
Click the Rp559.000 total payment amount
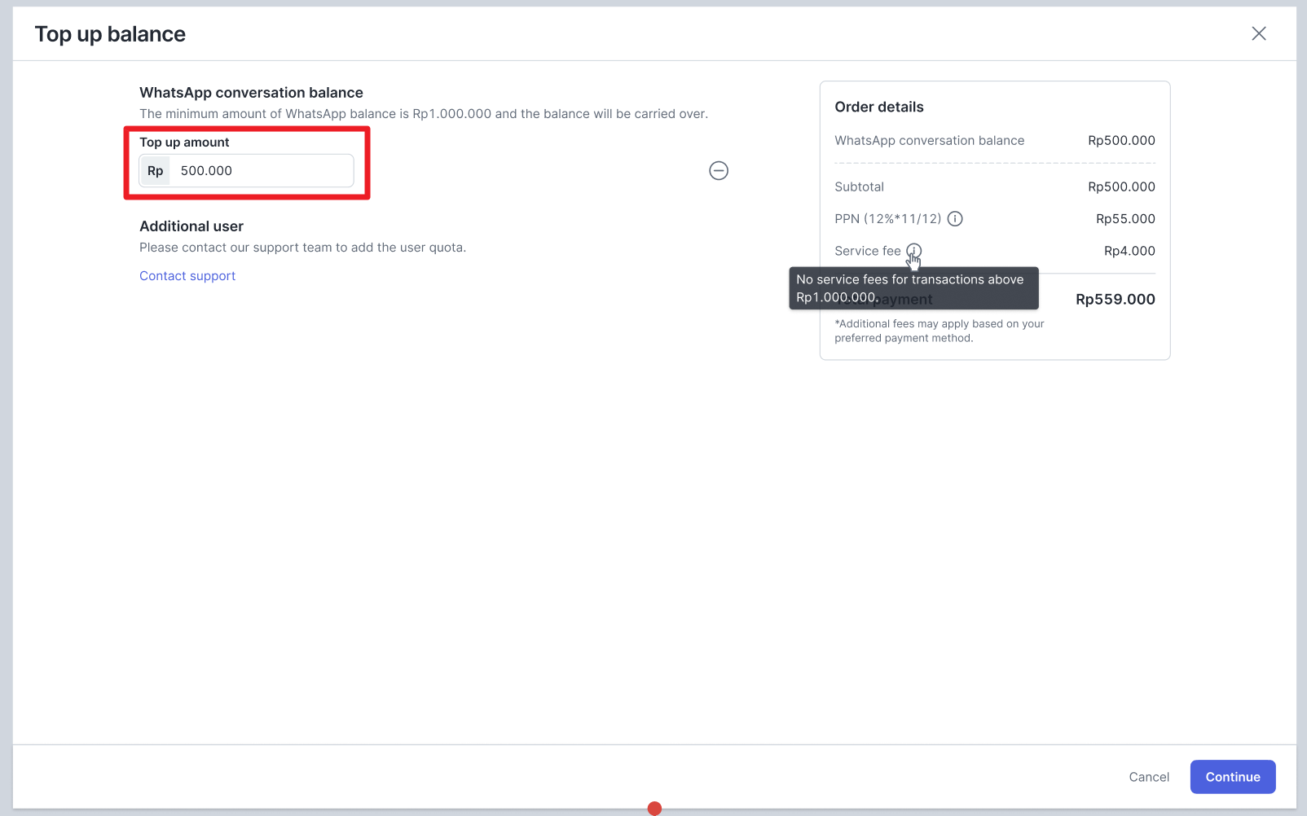point(1116,299)
